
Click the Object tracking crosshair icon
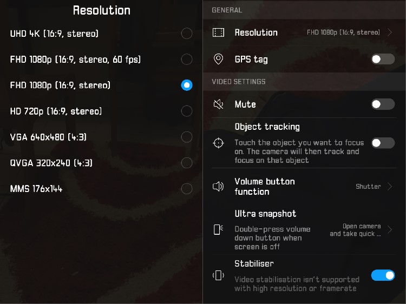tap(218, 143)
